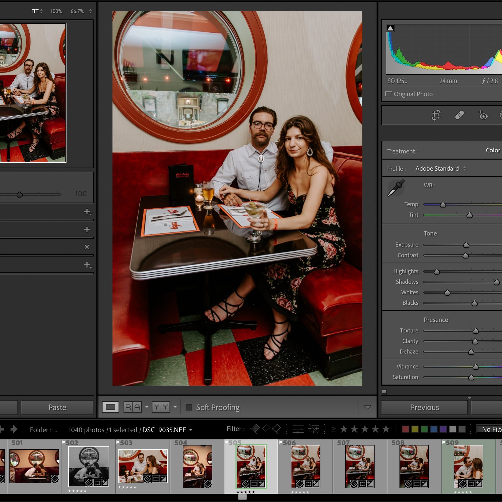Click the Exposure slider handle

pyautogui.click(x=466, y=245)
